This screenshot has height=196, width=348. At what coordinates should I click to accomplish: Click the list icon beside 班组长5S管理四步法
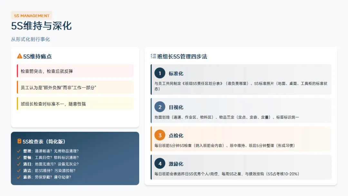153,56
